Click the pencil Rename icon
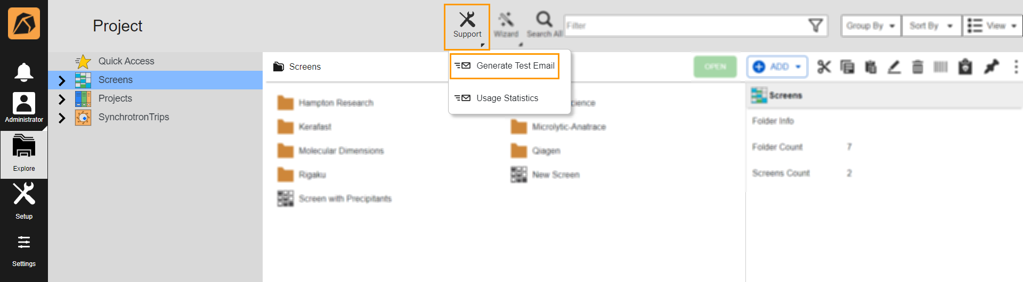The width and height of the screenshot is (1023, 282). point(894,67)
